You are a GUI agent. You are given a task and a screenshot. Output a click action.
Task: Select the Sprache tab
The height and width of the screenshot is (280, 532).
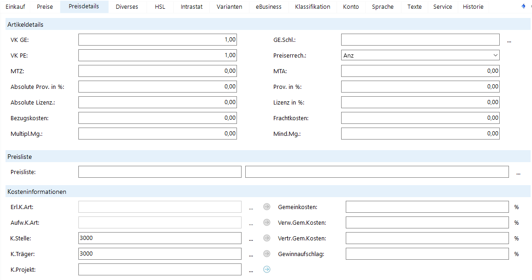click(x=383, y=7)
